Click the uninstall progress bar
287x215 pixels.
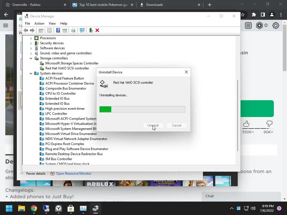pyautogui.click(x=142, y=109)
